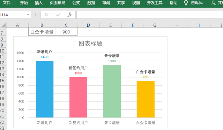Click cell C7 with value 900
Image resolution: width=223 pixels, height=130 pixels.
(x=66, y=32)
